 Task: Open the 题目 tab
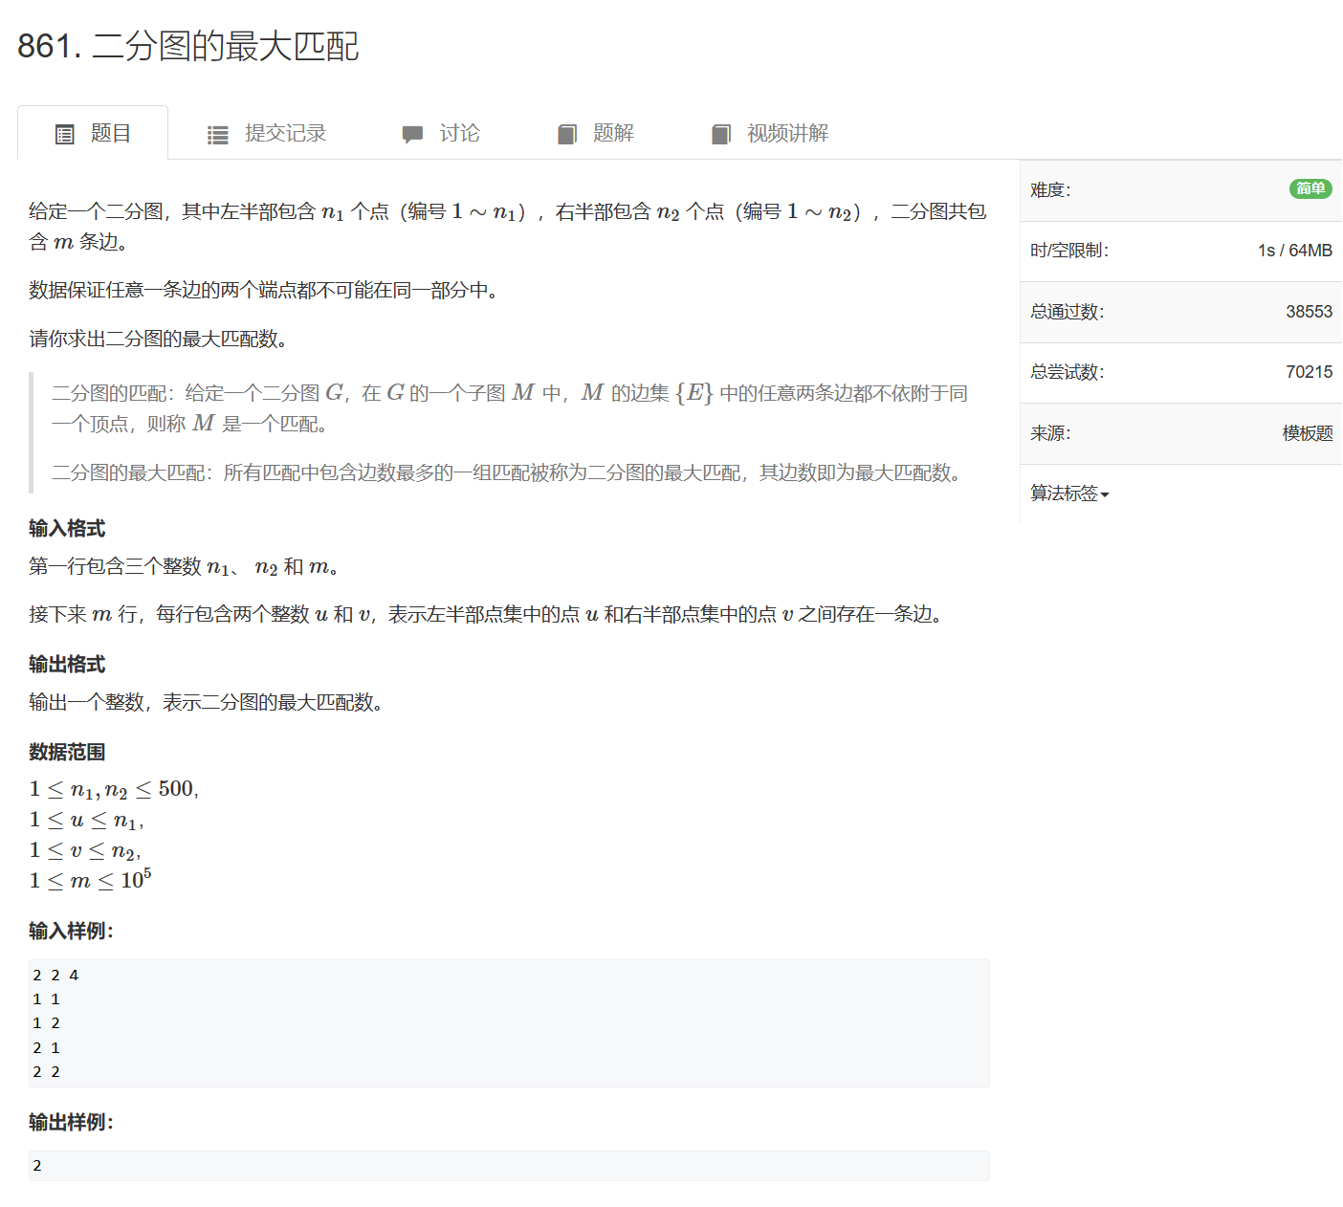click(93, 133)
